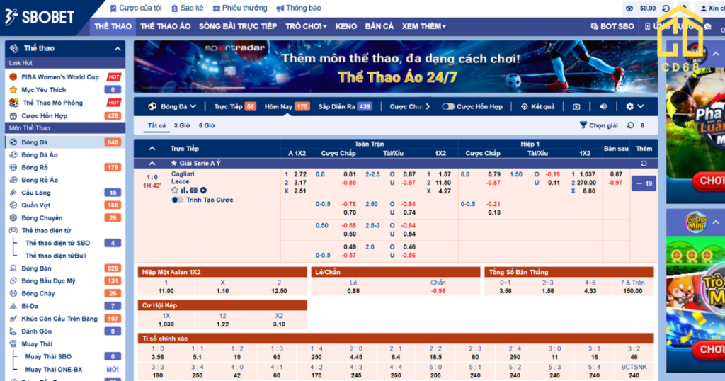Image resolution: width=725 pixels, height=381 pixels.
Task: Open FIBA Women's World Cup link
Action: click(x=60, y=77)
